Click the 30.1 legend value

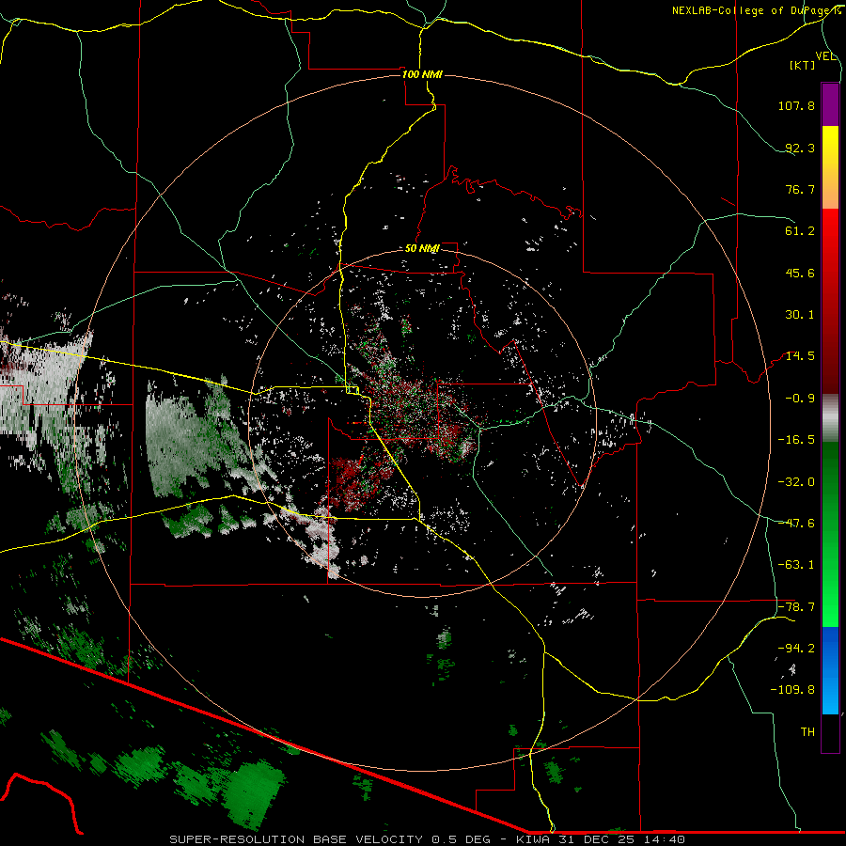point(800,315)
